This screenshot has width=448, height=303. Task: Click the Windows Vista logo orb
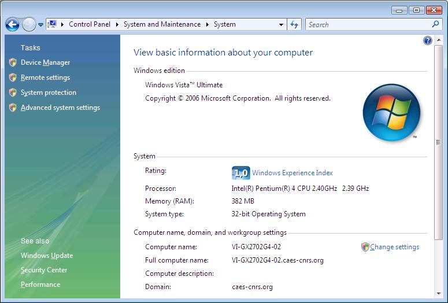pos(391,112)
